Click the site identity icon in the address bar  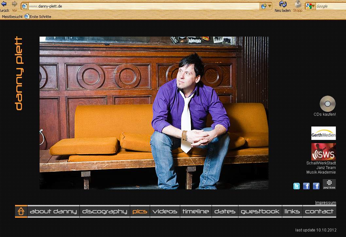25,7
